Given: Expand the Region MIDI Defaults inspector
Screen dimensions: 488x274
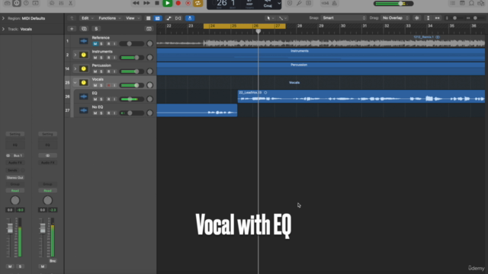Looking at the screenshot, I should (3, 18).
